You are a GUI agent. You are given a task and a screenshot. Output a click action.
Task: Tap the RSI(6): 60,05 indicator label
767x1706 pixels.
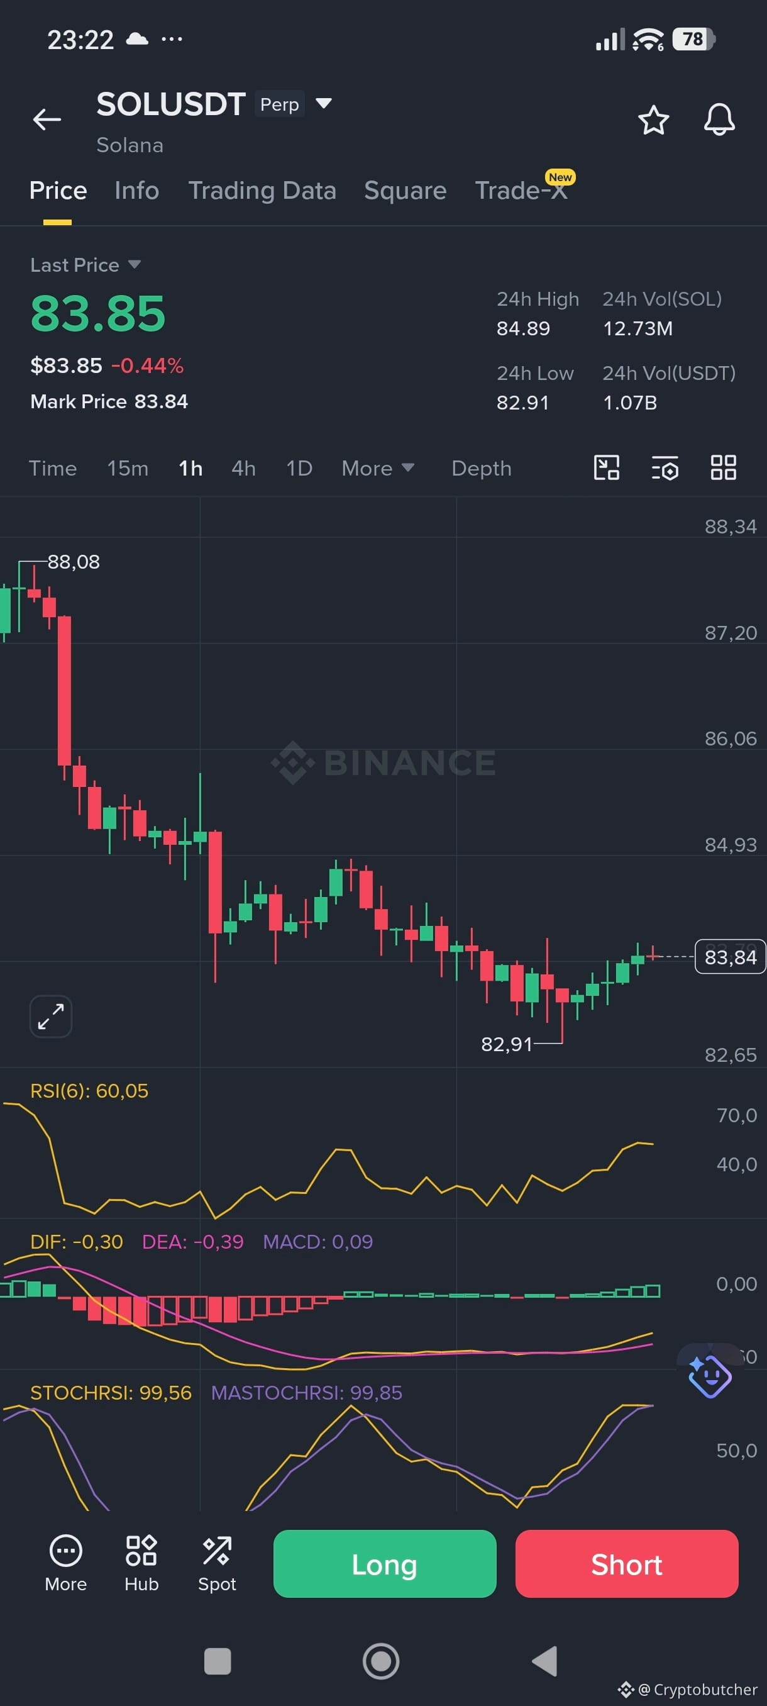[89, 1091]
